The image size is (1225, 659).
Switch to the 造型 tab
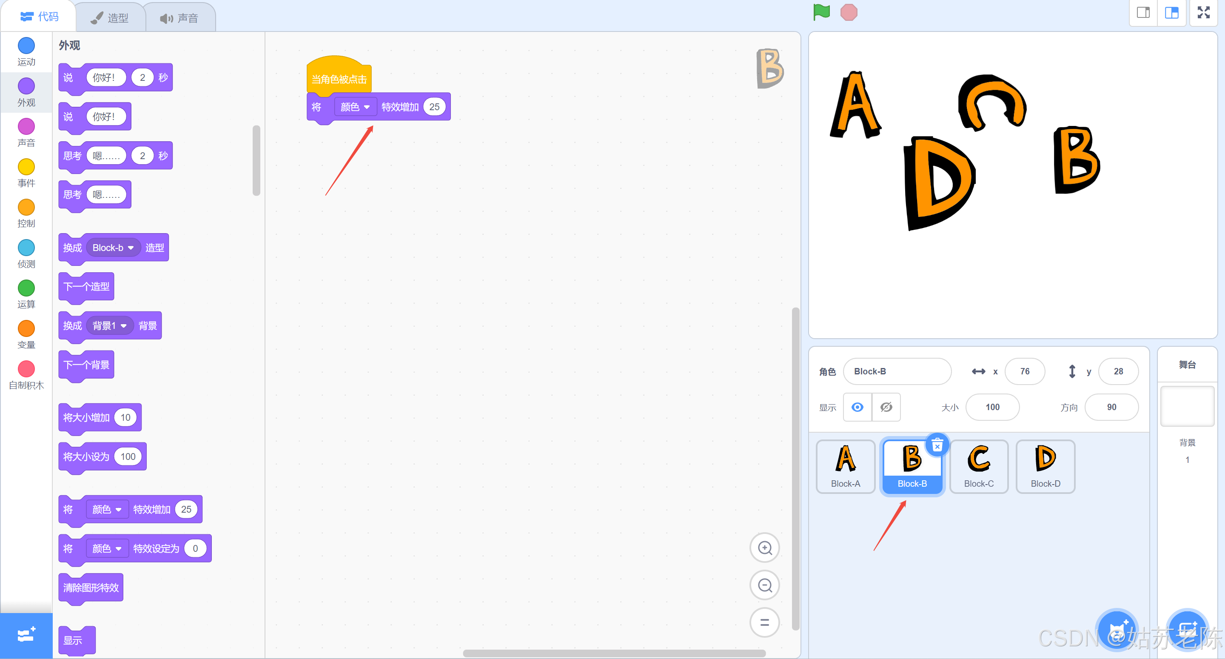click(x=110, y=18)
